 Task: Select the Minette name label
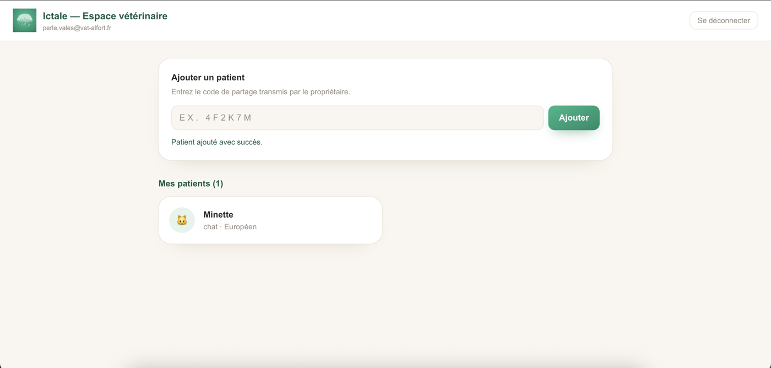pyautogui.click(x=219, y=215)
